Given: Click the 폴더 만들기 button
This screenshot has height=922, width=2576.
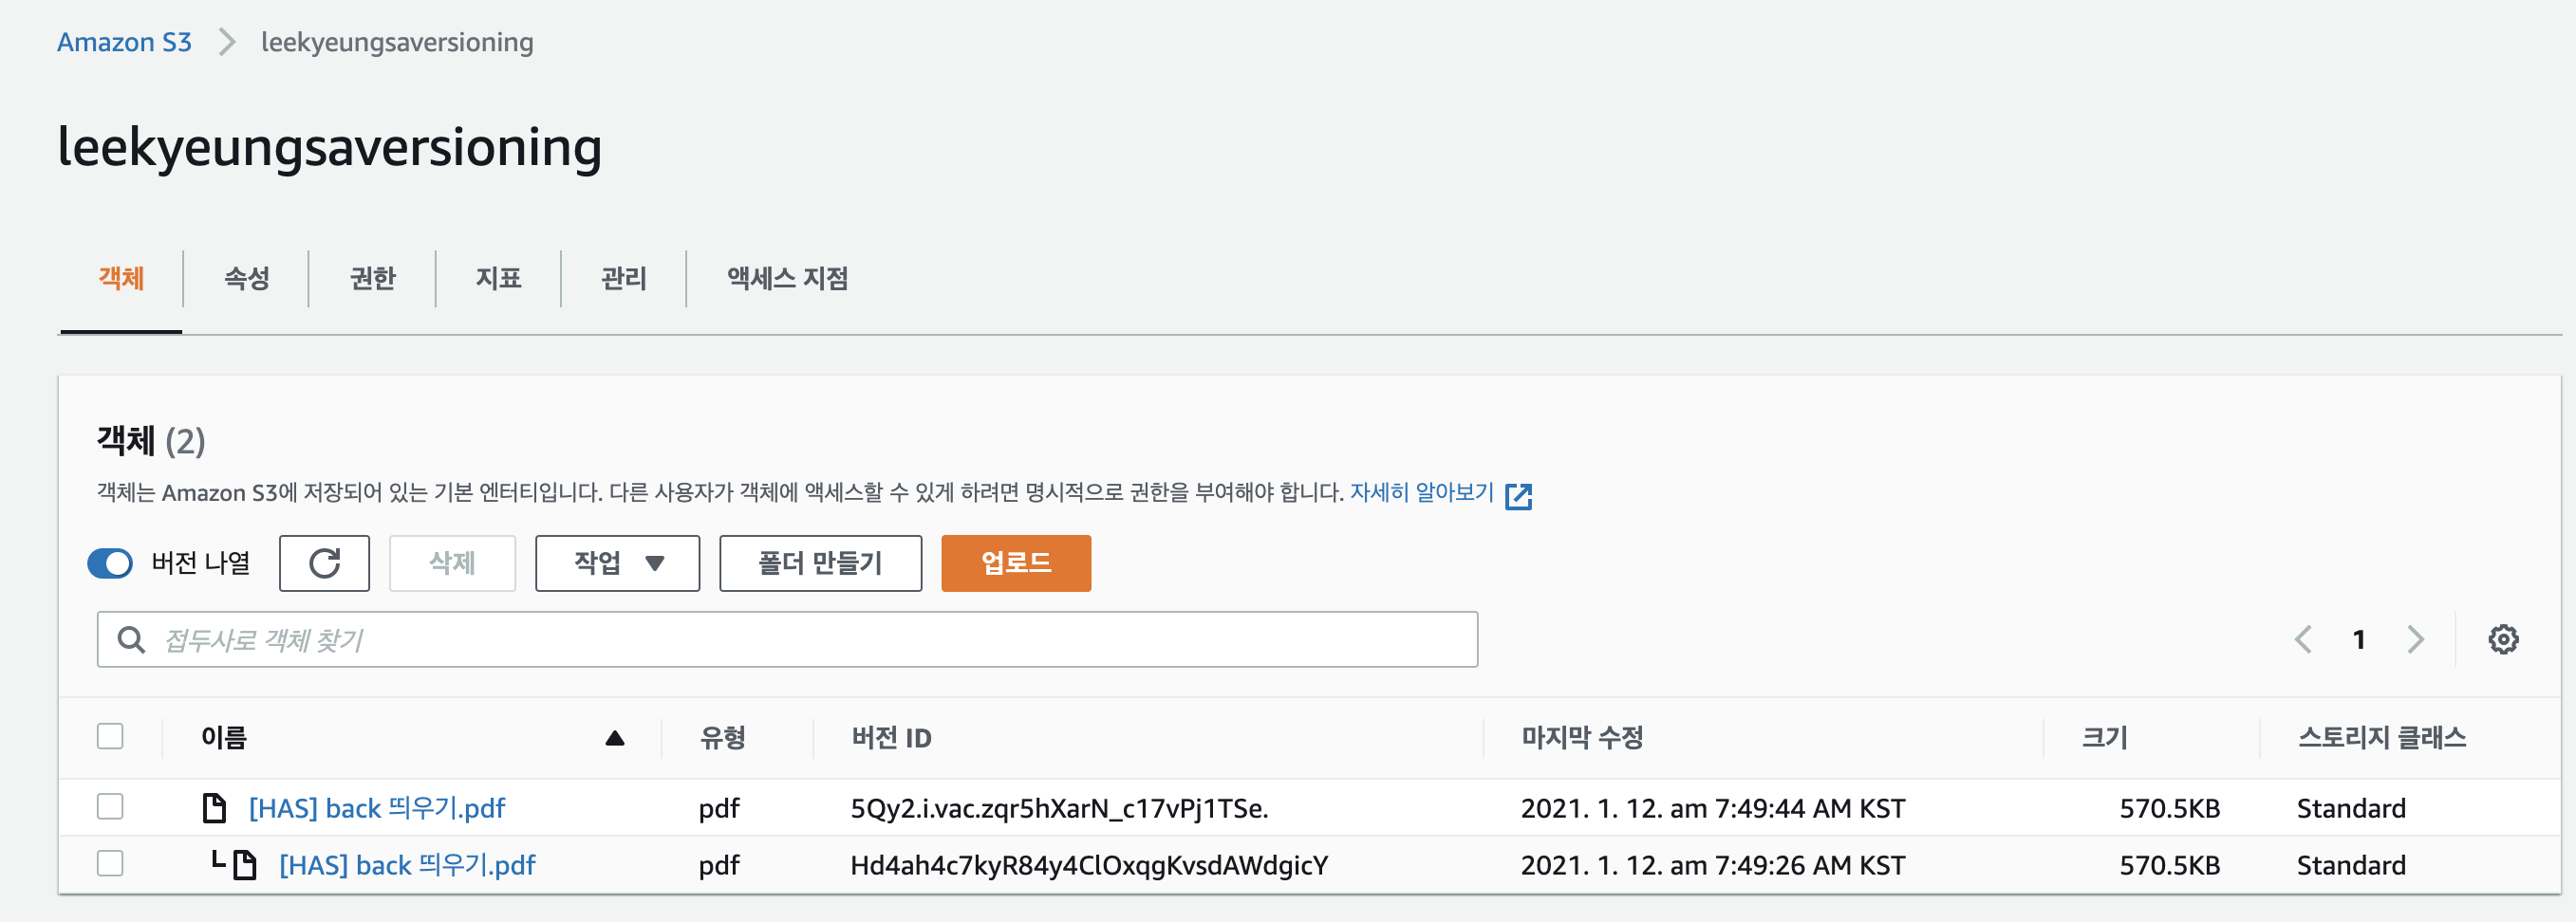Looking at the screenshot, I should pyautogui.click(x=820, y=563).
